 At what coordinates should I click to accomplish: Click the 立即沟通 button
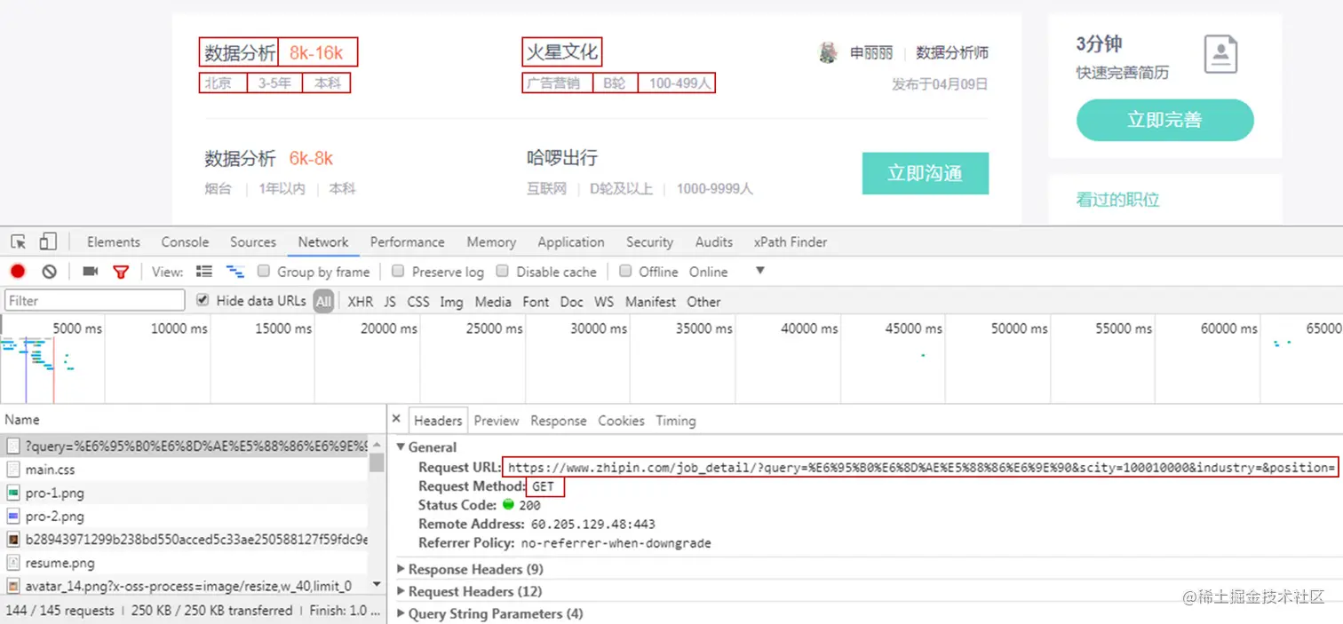click(x=926, y=173)
